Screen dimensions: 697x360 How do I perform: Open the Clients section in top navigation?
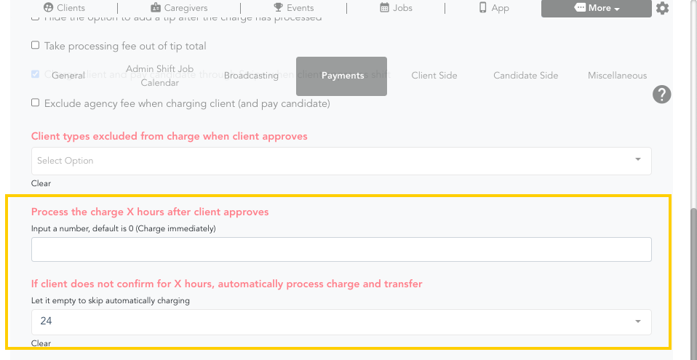pyautogui.click(x=64, y=8)
